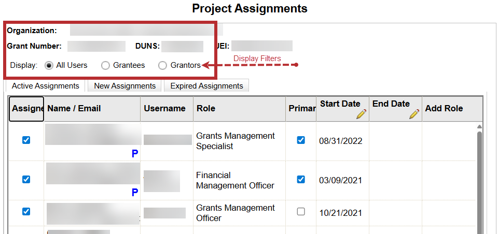Select the Grantees display filter

coord(105,66)
